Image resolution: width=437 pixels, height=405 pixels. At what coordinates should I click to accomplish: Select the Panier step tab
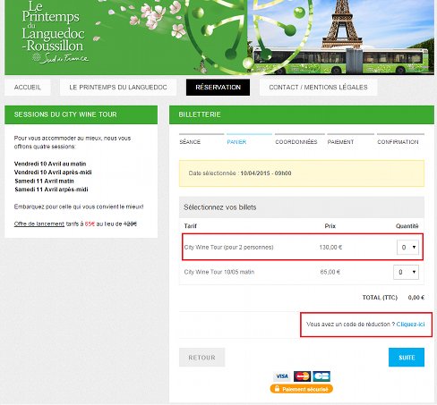pyautogui.click(x=236, y=142)
